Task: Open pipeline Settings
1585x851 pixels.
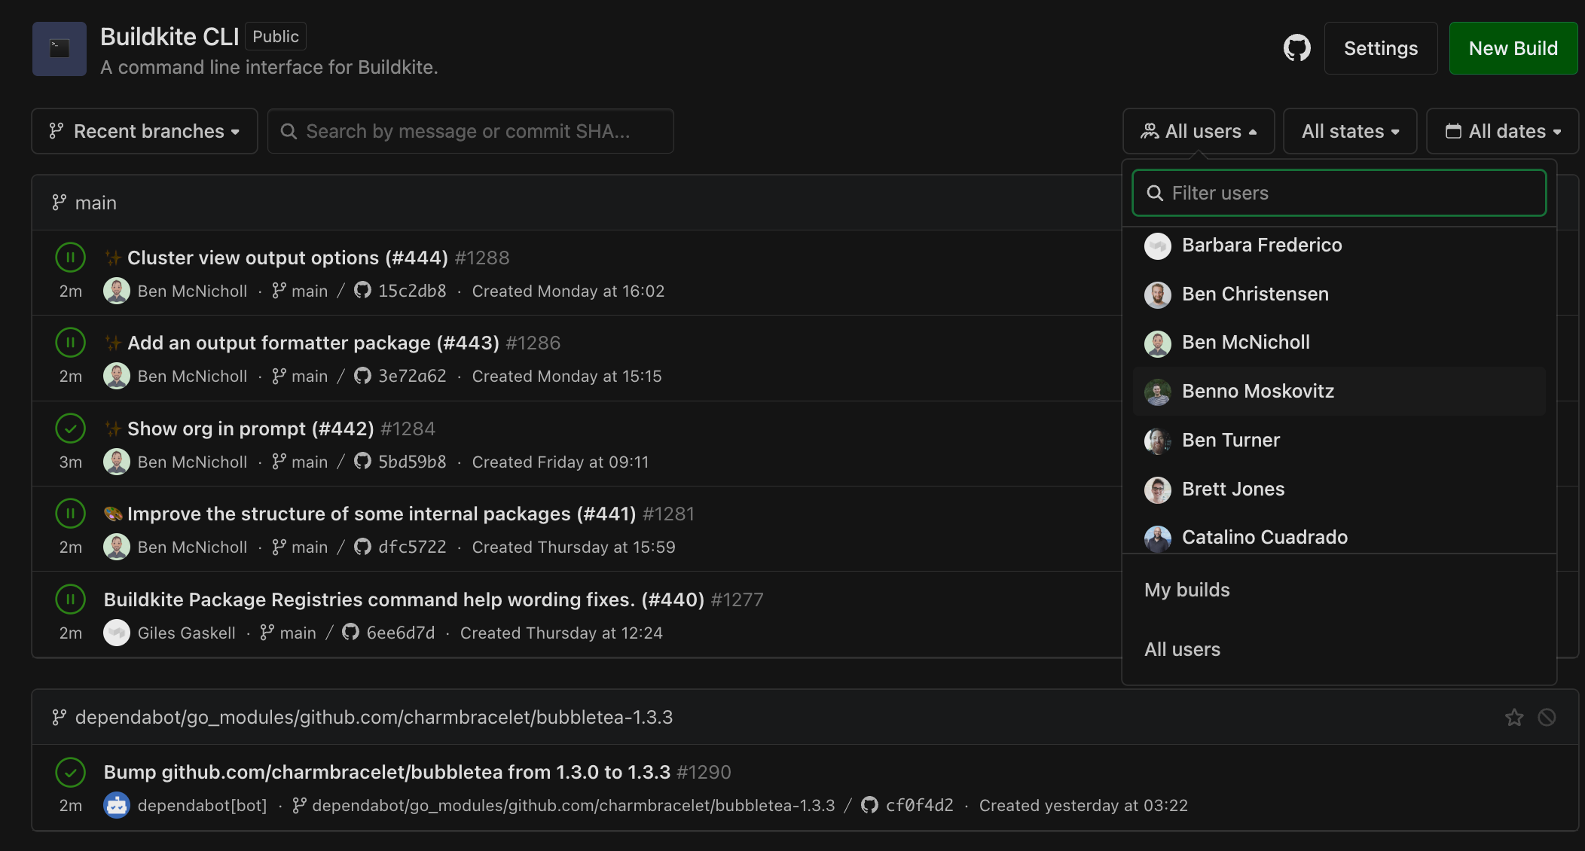Action: pyautogui.click(x=1380, y=48)
